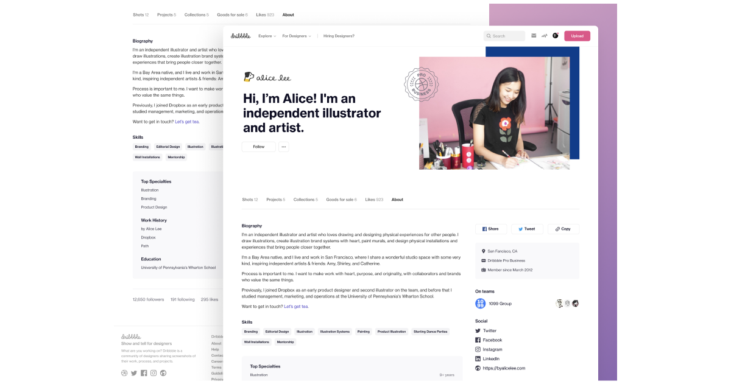
Task: Click the Dribbble footer logo in the back page
Action: pyautogui.click(x=131, y=336)
